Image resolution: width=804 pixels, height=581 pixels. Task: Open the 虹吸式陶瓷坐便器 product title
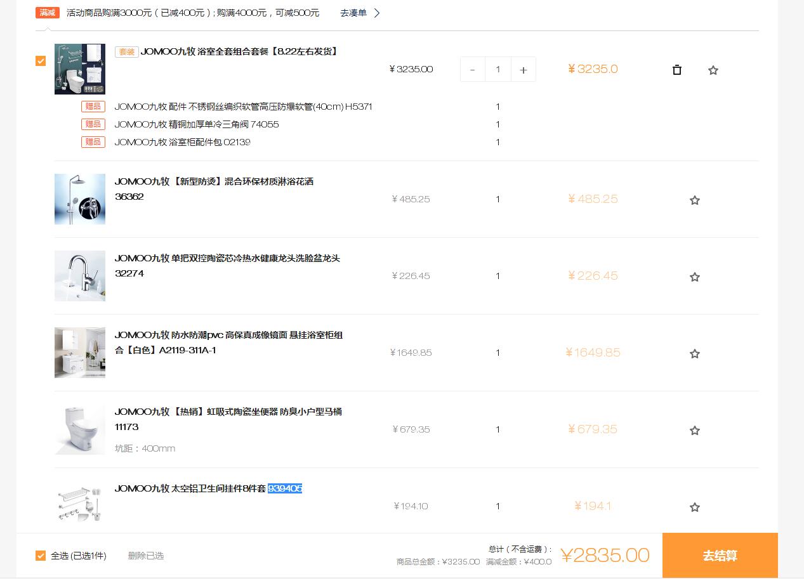228,419
